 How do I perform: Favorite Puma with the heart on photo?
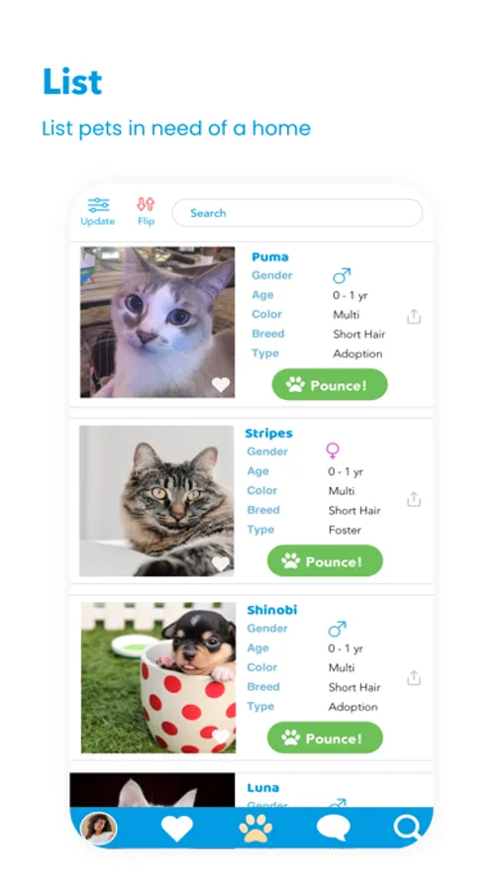click(221, 385)
